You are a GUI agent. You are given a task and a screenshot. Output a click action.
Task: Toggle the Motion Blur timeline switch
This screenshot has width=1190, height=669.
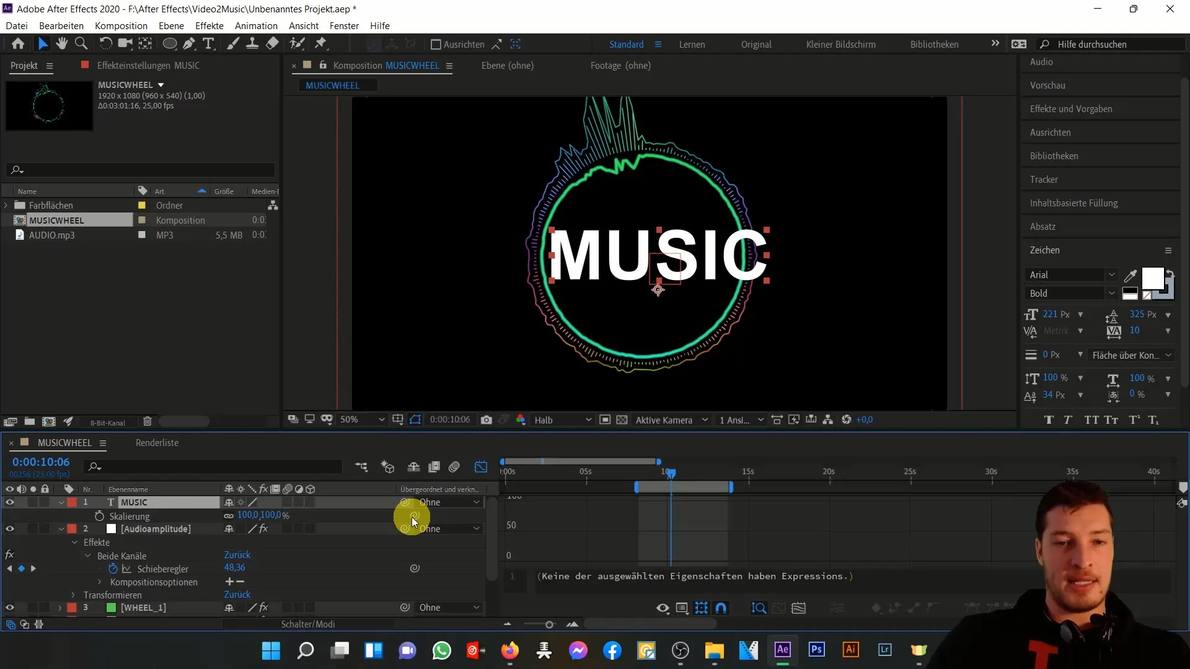[x=454, y=467]
